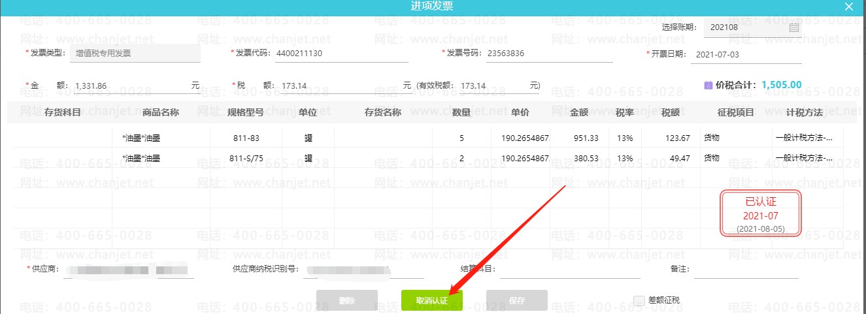Click the 价税合计 total 1,505.00
The image size is (866, 314).
(x=781, y=85)
